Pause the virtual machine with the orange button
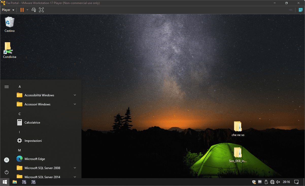 coord(22,10)
